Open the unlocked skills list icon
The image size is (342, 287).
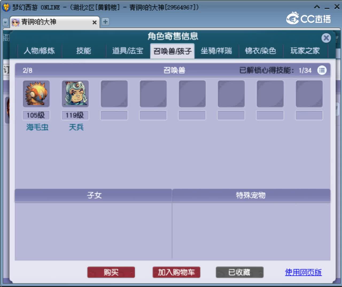click(322, 70)
